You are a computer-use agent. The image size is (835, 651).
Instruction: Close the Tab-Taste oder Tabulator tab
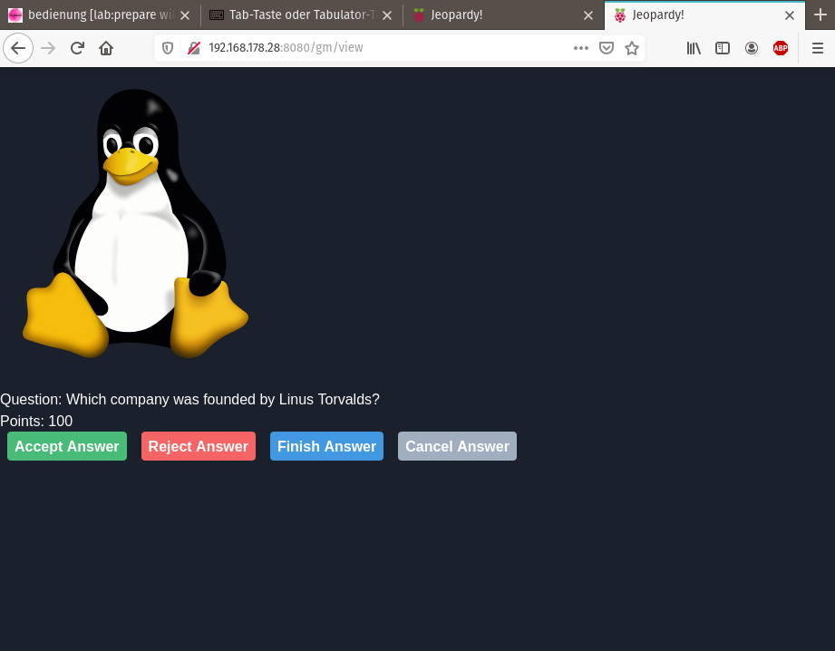pyautogui.click(x=387, y=15)
